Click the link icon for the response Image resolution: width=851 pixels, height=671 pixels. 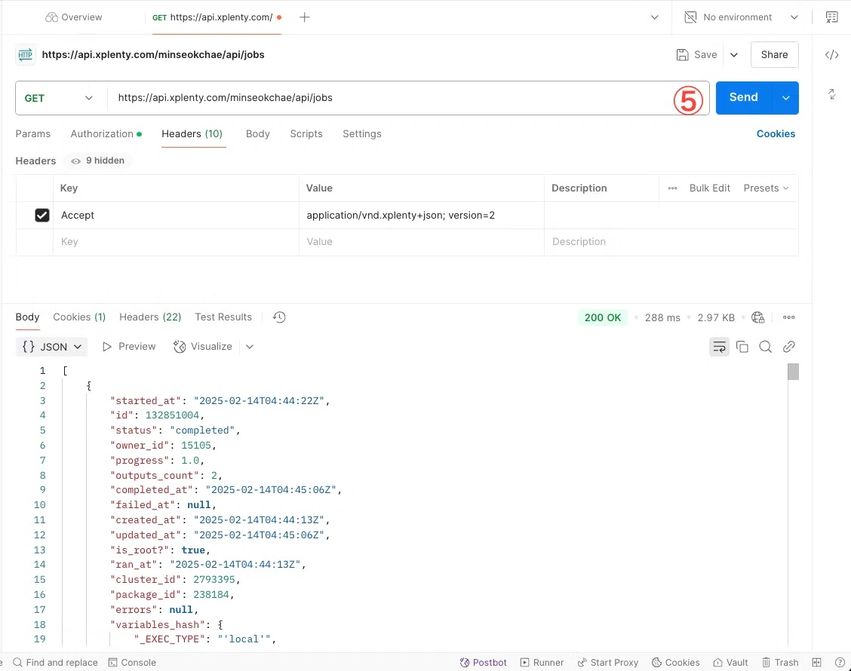[788, 347]
